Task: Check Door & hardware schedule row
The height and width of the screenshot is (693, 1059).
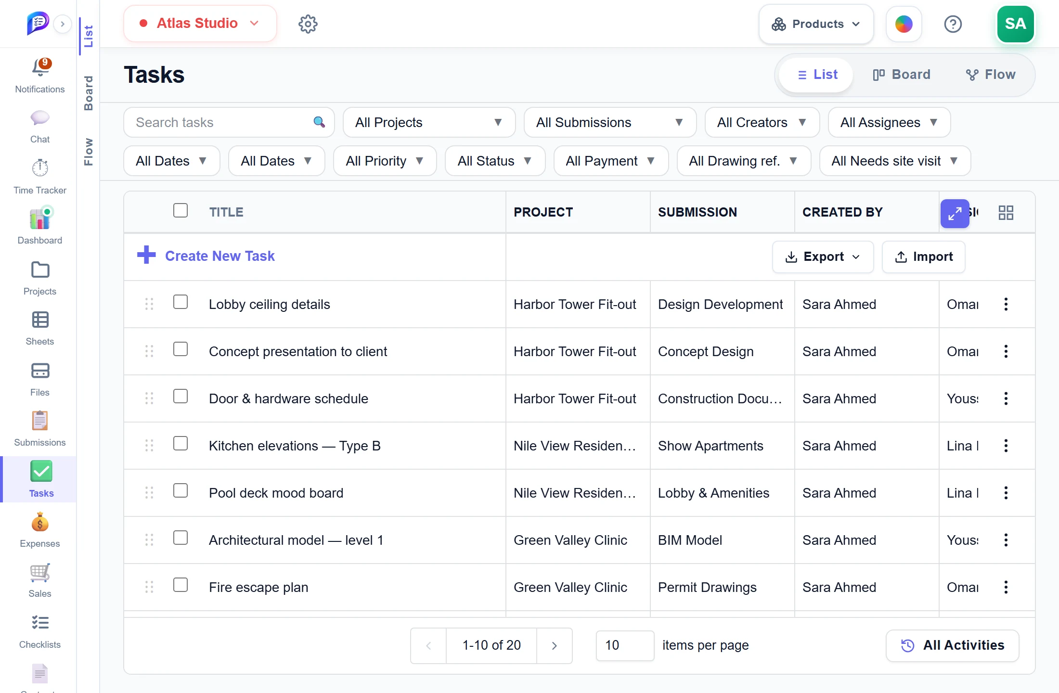Action: pyautogui.click(x=181, y=397)
